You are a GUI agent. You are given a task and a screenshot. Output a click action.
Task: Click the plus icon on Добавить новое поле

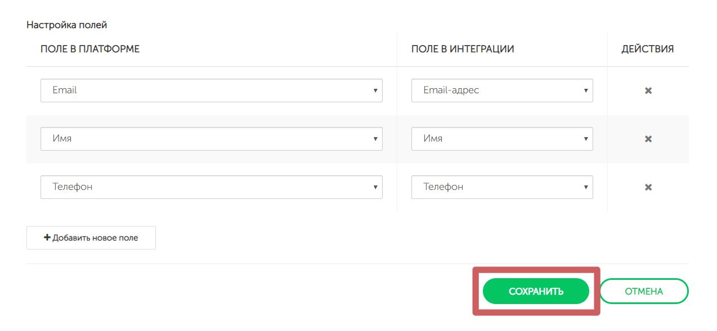pos(47,238)
